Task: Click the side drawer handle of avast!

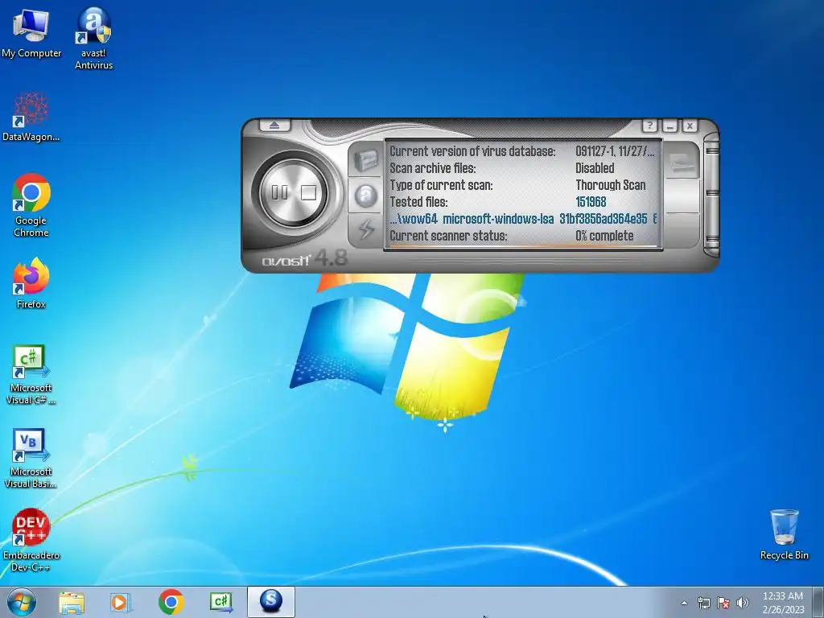Action: (711, 194)
